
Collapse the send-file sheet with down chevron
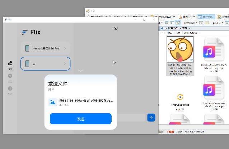click(x=81, y=71)
